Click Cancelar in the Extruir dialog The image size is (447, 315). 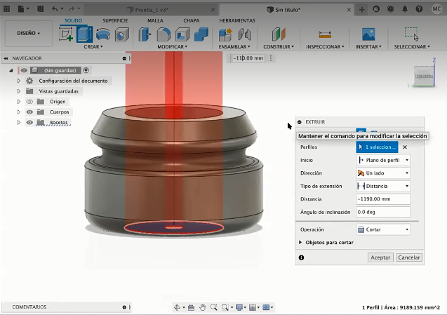pos(409,257)
